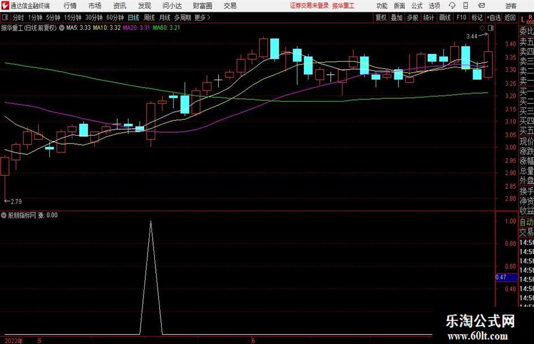Open the 发现 menu
Screen dimensions: 534x344
(x=145, y=6)
